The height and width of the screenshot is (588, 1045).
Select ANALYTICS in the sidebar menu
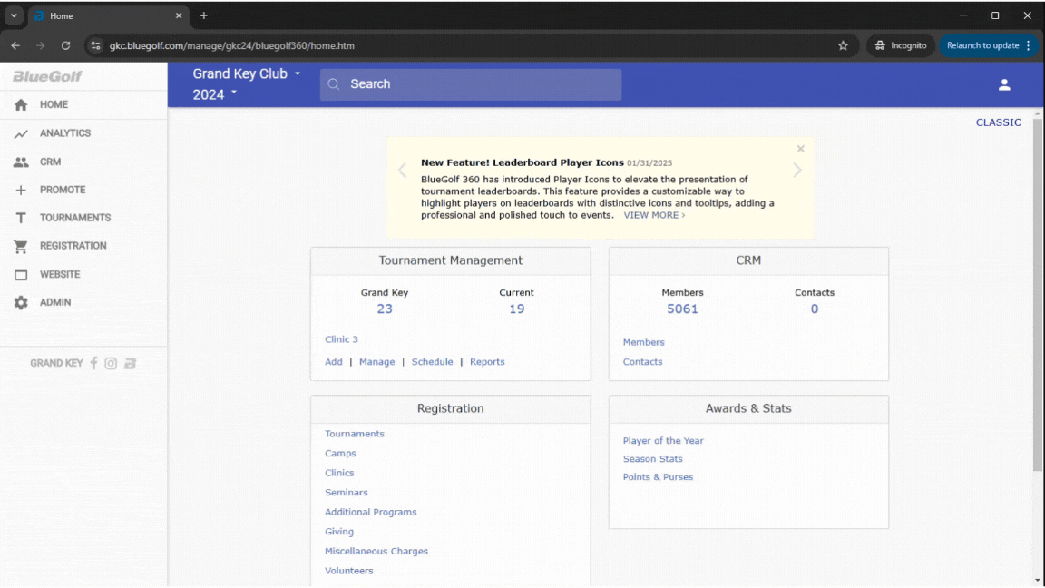pyautogui.click(x=65, y=133)
